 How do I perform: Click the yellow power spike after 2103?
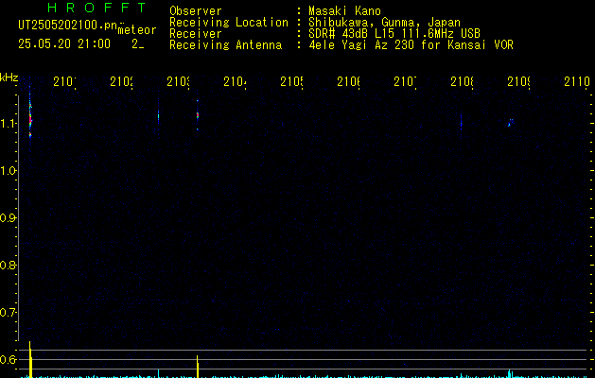pyautogui.click(x=198, y=367)
